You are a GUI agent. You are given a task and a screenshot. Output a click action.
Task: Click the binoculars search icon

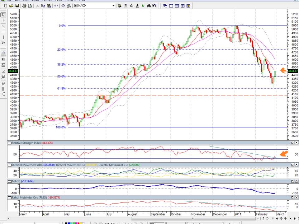(x=149, y=6)
